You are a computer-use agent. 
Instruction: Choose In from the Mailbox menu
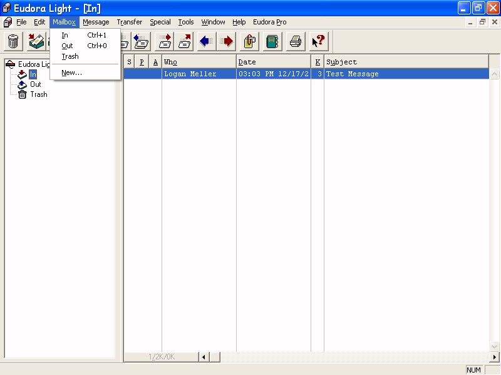point(85,35)
